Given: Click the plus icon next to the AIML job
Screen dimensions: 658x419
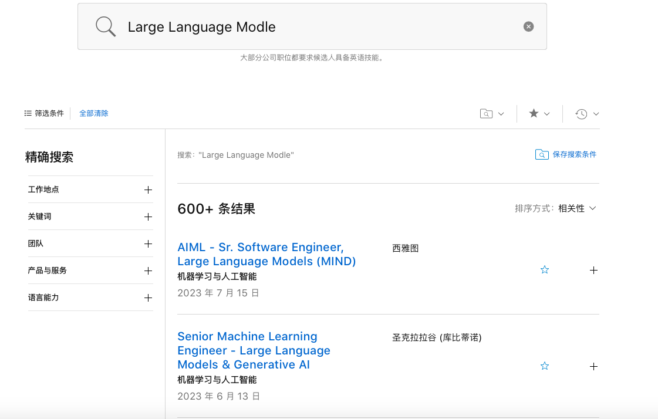Looking at the screenshot, I should [x=593, y=270].
